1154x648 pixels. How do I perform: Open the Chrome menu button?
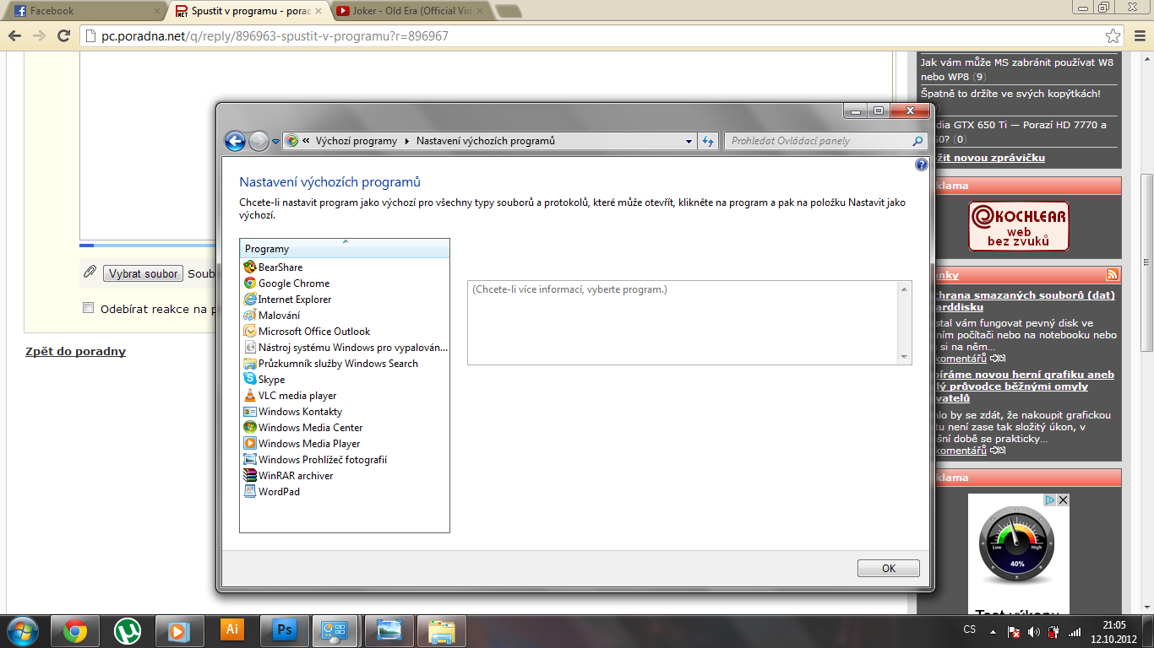point(1138,36)
